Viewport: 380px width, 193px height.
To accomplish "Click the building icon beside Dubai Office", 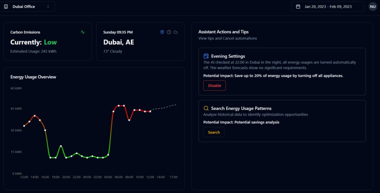I will (6, 7).
